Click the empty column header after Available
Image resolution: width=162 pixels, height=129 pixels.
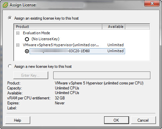click(137, 27)
